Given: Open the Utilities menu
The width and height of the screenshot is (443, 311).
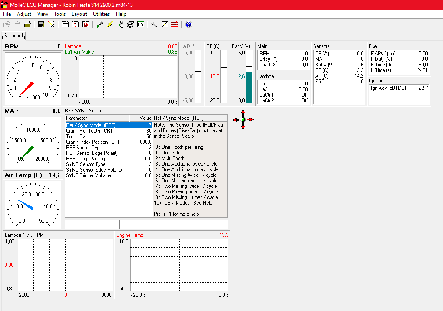Looking at the screenshot, I should (x=101, y=14).
